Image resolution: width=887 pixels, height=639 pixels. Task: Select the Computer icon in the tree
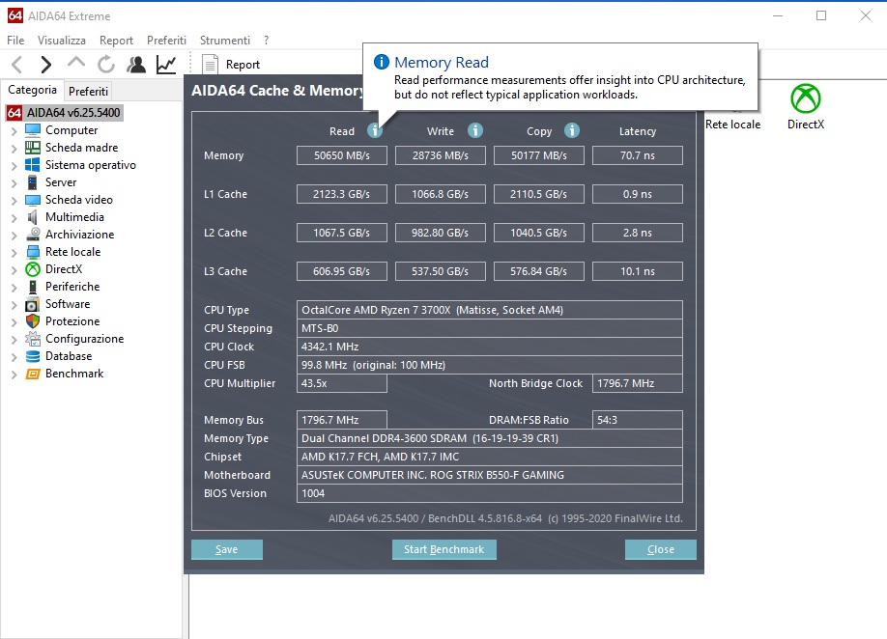[33, 130]
